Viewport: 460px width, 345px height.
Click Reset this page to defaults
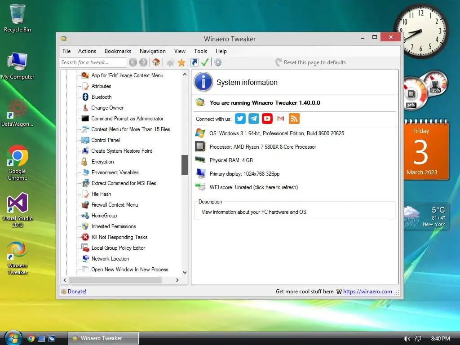tap(311, 62)
